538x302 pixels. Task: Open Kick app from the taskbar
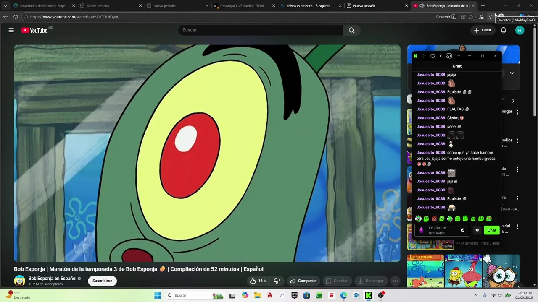pyautogui.click(x=368, y=295)
